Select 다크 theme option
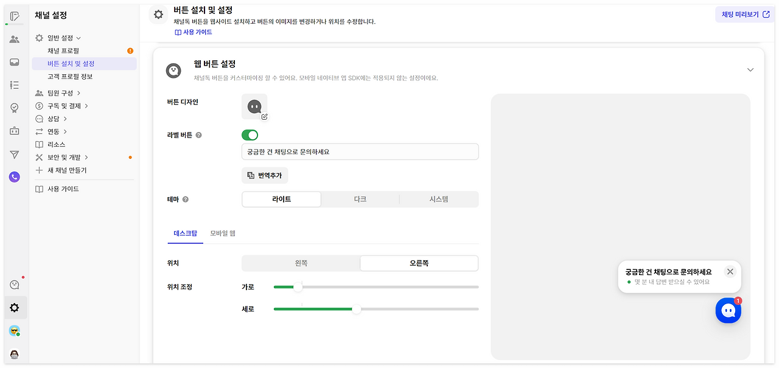This screenshot has width=779, height=368. 360,199
